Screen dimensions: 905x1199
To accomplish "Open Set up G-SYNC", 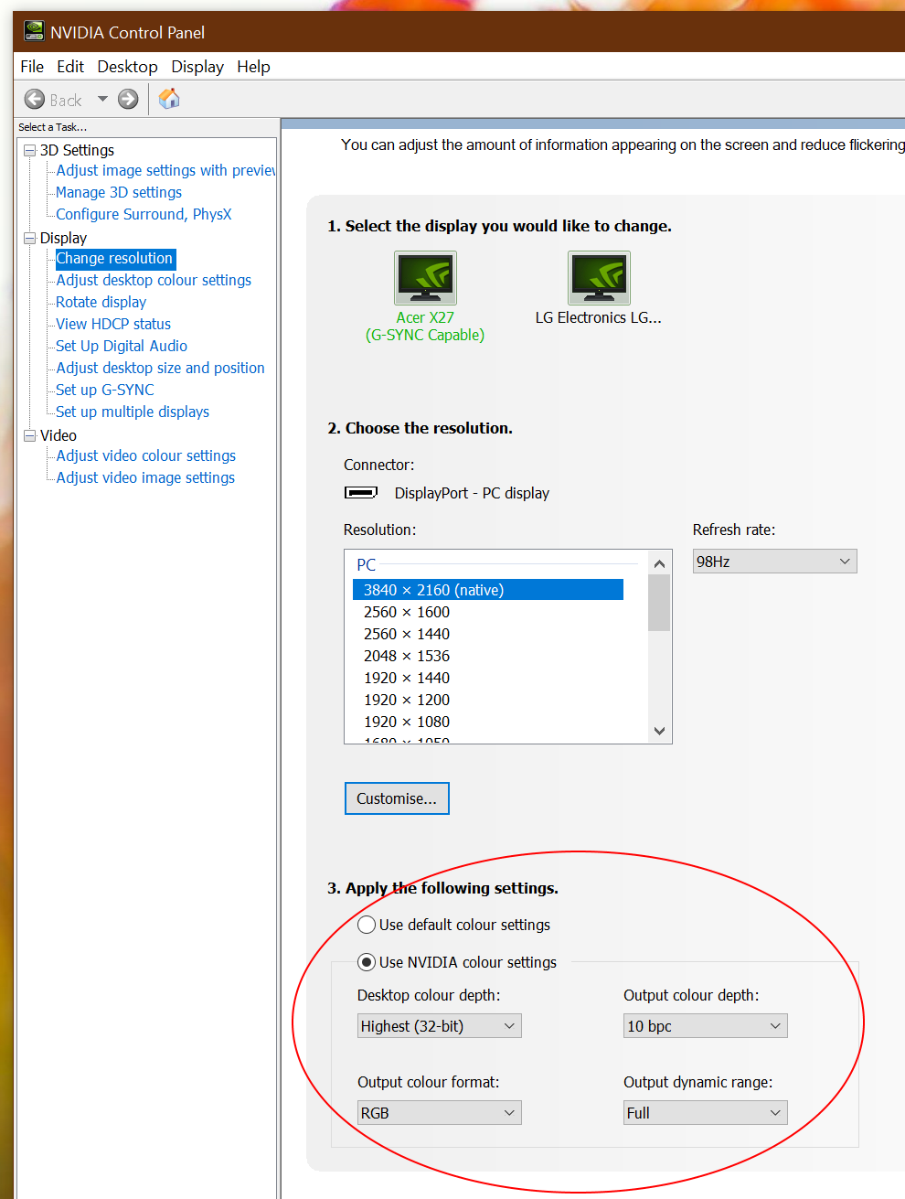I will click(x=105, y=390).
